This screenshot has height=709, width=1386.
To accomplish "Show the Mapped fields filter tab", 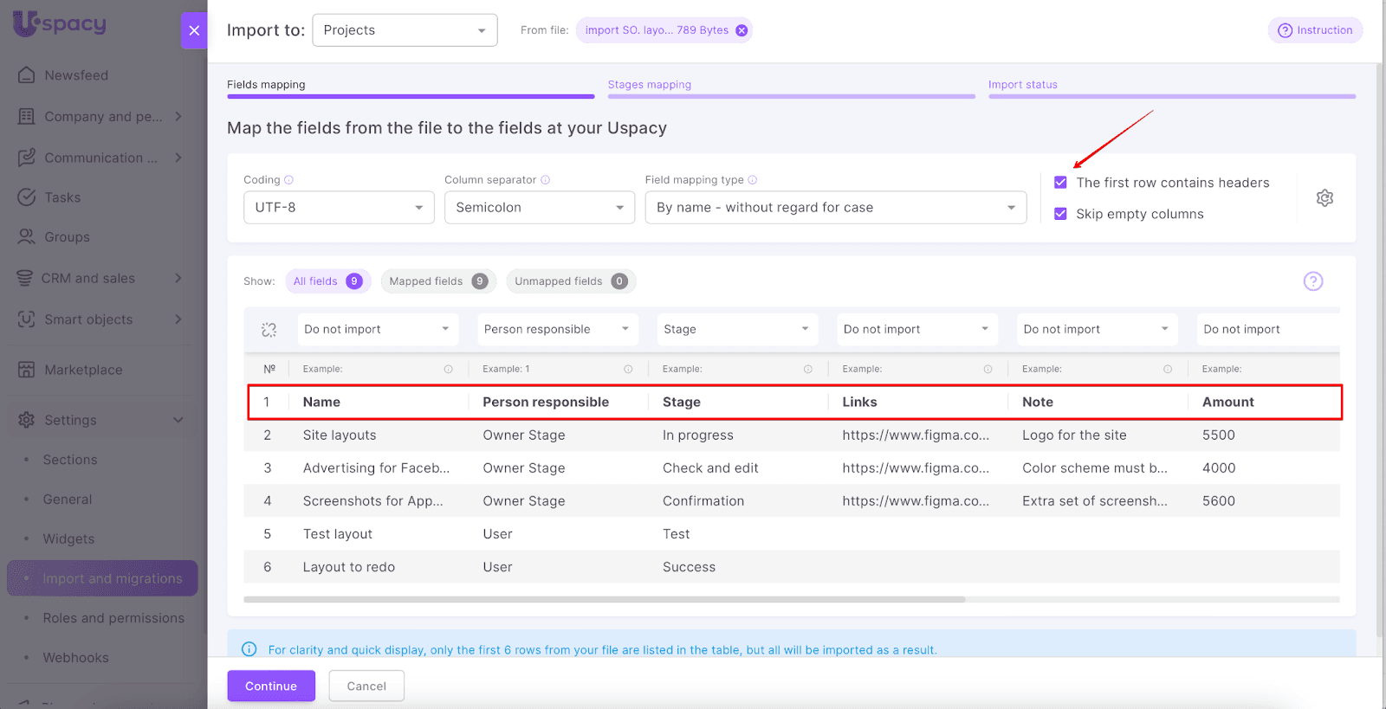I will point(437,281).
